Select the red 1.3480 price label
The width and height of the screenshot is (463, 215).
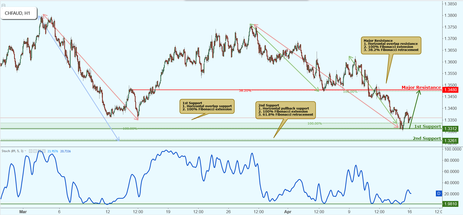coord(450,90)
